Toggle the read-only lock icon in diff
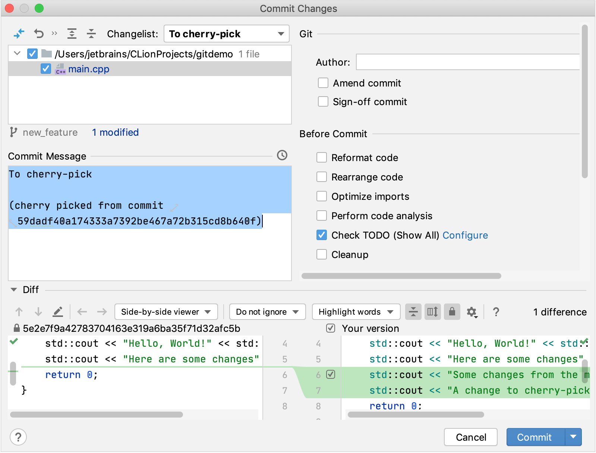 point(452,312)
